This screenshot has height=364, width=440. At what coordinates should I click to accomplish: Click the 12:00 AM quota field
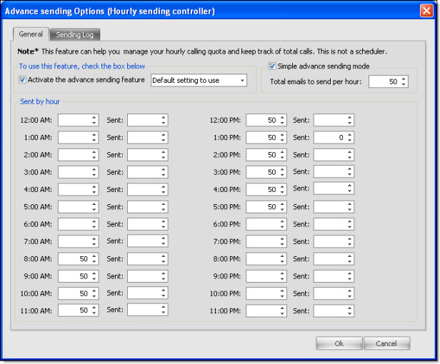point(78,120)
